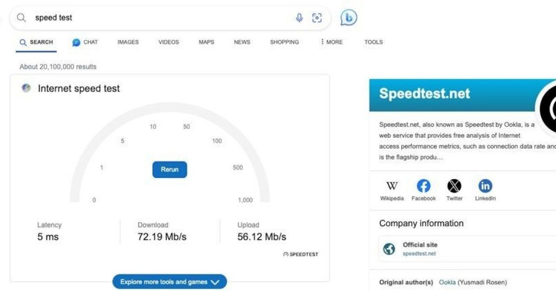Open the Tools options

tap(373, 42)
